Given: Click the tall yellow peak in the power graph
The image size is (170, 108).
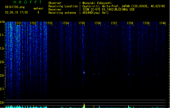Looking at the screenshot, I should 84,106.
